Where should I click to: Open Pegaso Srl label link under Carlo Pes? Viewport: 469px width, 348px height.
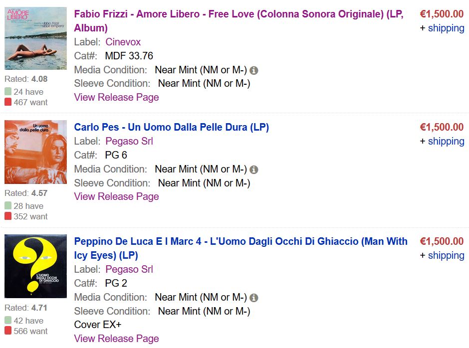(x=129, y=141)
